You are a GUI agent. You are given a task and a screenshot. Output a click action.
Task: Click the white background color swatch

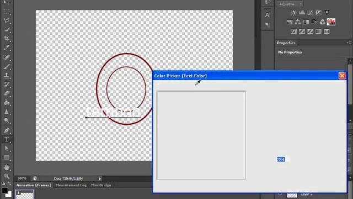[9, 195]
